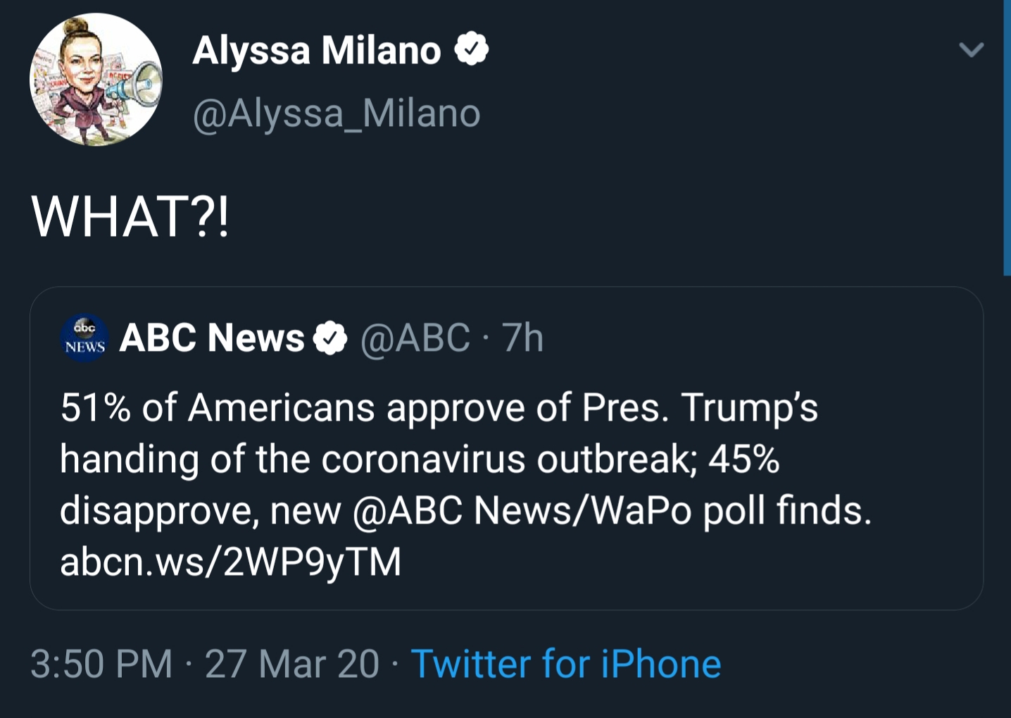Image resolution: width=1011 pixels, height=718 pixels.
Task: Open the 51% of Americans headline line
Action: [439, 409]
